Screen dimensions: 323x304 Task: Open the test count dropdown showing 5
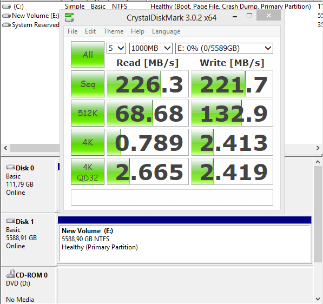click(116, 48)
